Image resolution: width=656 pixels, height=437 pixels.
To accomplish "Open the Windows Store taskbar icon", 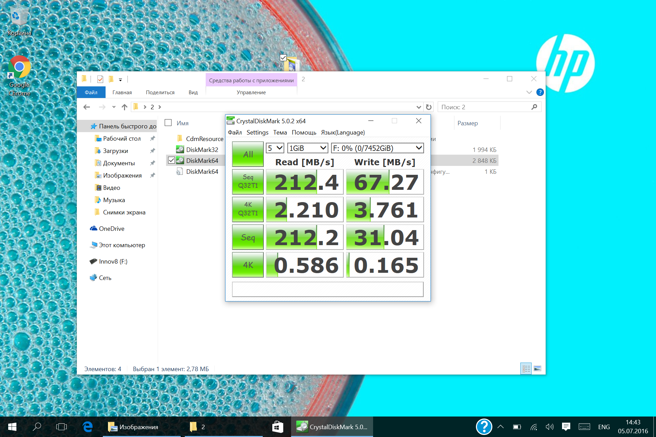I will (277, 427).
